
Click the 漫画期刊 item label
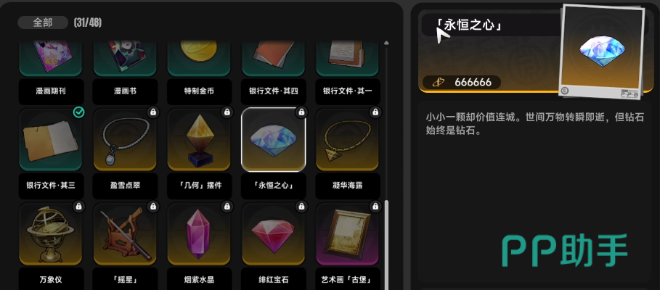coord(51,91)
